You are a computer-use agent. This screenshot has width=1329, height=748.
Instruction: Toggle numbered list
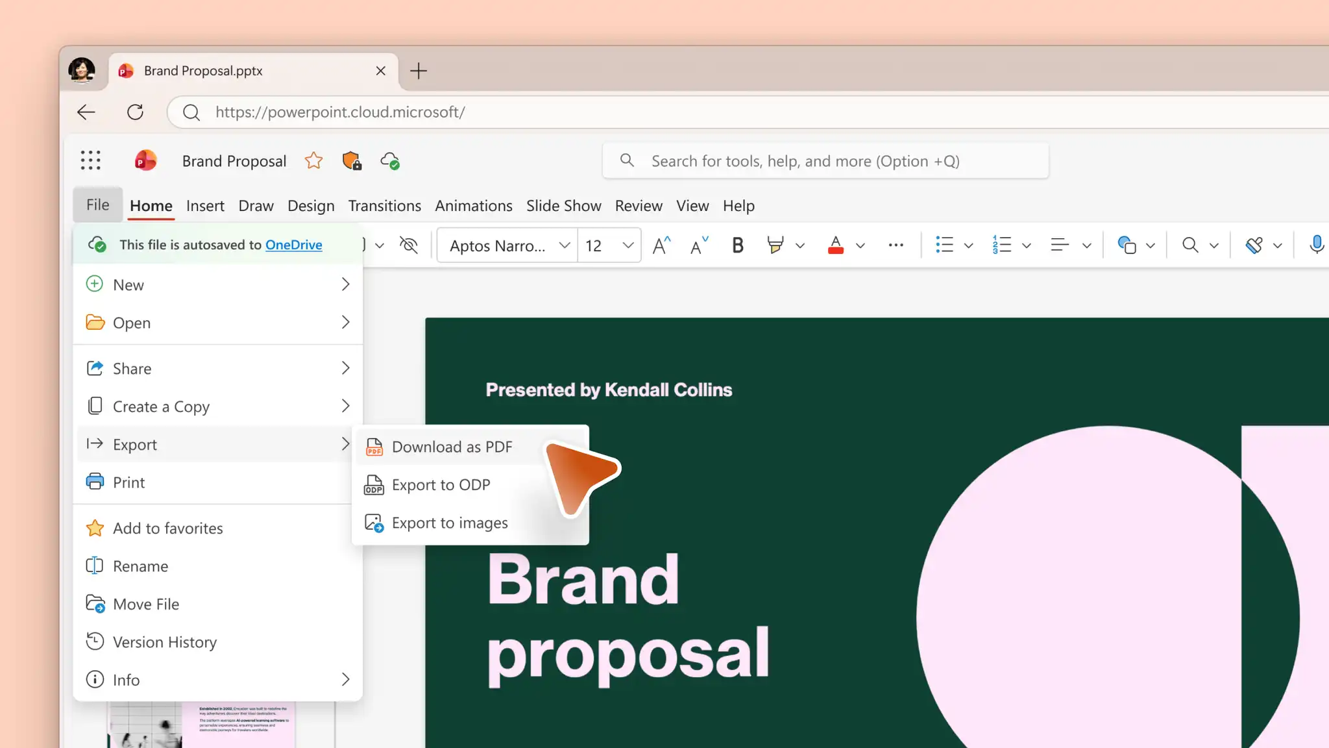1002,245
